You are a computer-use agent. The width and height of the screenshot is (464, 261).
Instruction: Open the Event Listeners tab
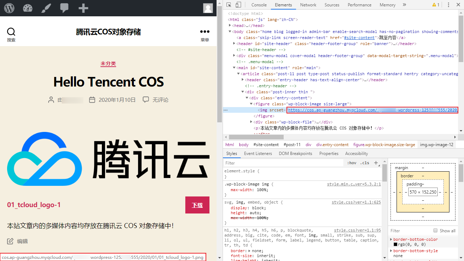(258, 154)
